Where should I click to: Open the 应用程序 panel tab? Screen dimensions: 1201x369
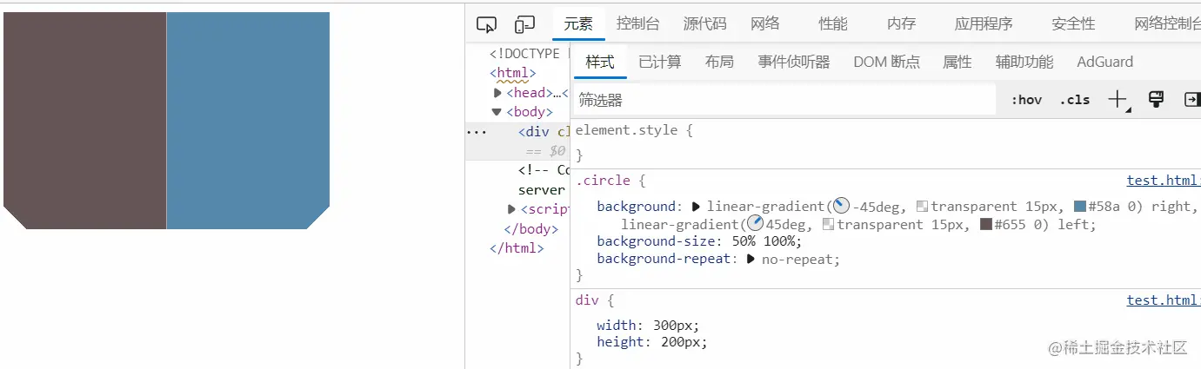point(984,24)
